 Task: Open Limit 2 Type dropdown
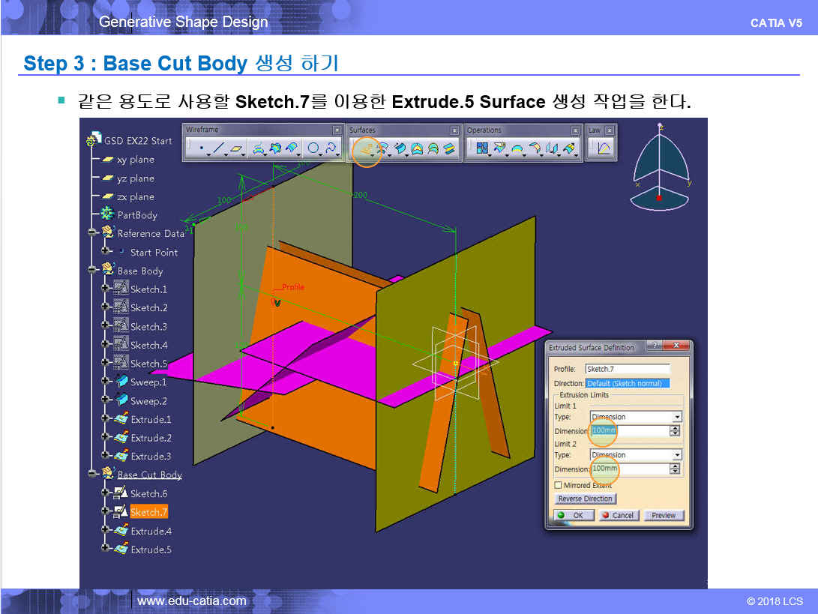click(x=677, y=455)
